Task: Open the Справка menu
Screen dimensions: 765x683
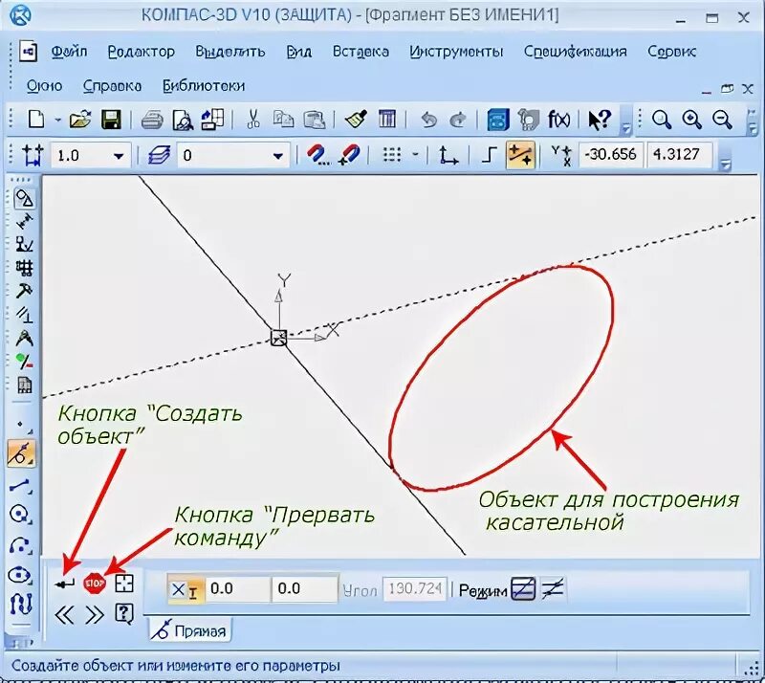Action: (x=112, y=86)
